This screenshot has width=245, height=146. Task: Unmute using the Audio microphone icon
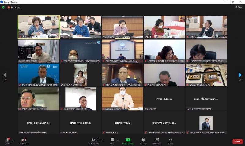coord(8,140)
